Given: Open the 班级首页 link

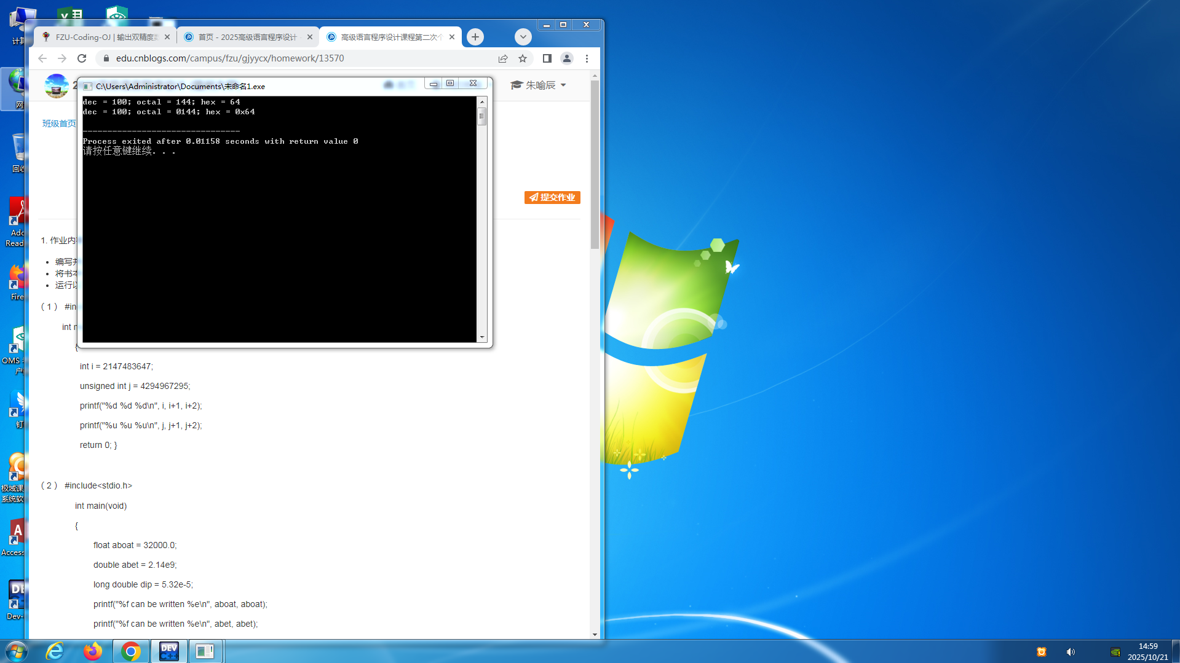Looking at the screenshot, I should [59, 124].
